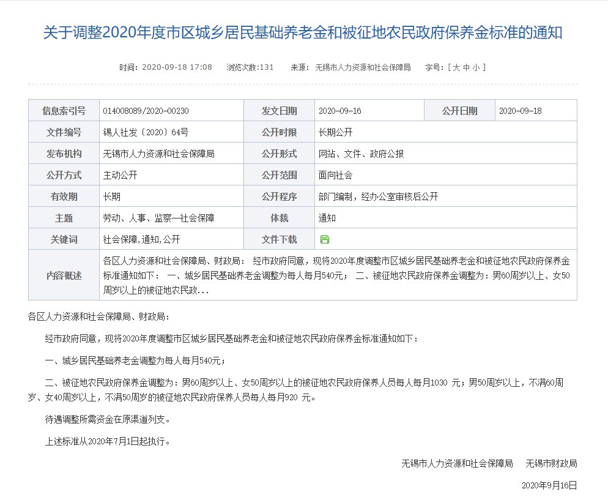Select index number 014008089/2020-00230
Viewport: 608px width, 500px height.
click(146, 111)
